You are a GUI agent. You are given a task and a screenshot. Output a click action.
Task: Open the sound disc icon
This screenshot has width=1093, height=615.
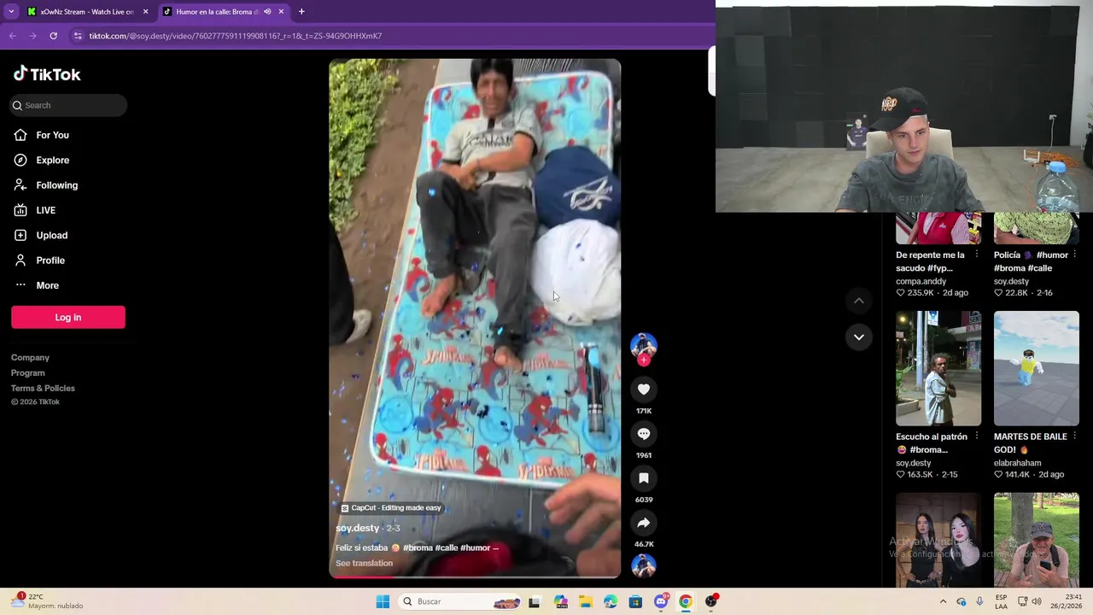coord(644,565)
